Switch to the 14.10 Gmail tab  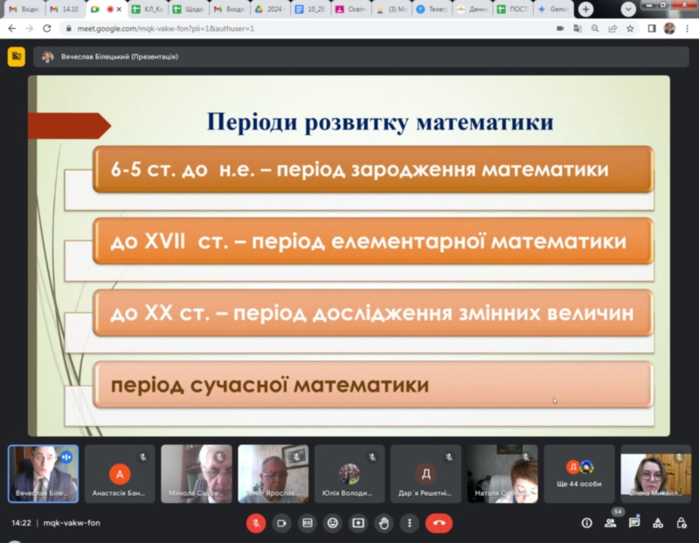[66, 9]
